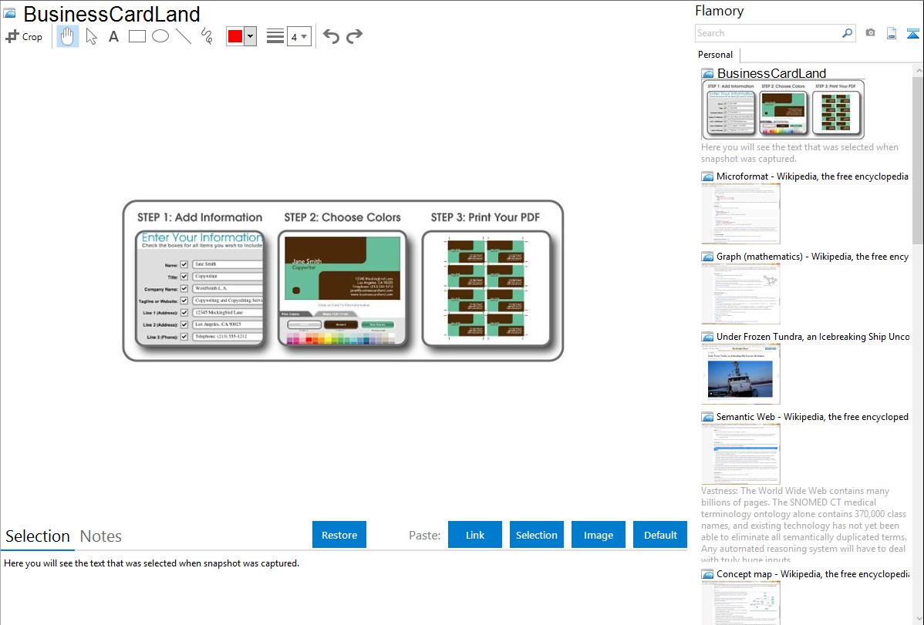Click the BusinessCardLand header icon top-left
This screenshot has height=625, width=924.
point(10,13)
